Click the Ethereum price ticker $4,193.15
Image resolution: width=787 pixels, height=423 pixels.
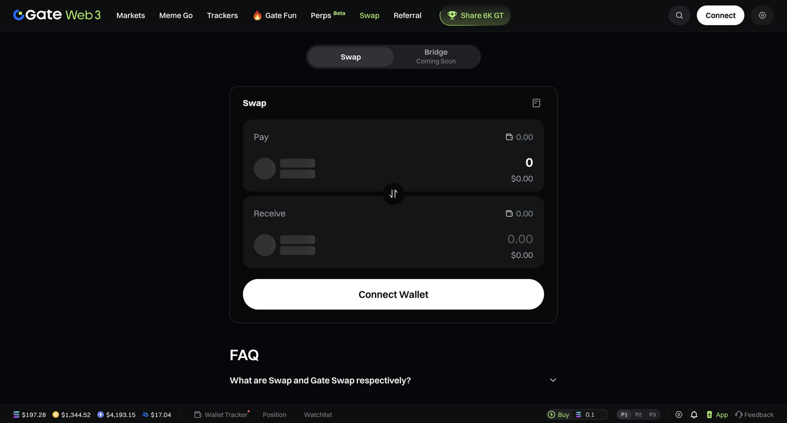pos(116,415)
